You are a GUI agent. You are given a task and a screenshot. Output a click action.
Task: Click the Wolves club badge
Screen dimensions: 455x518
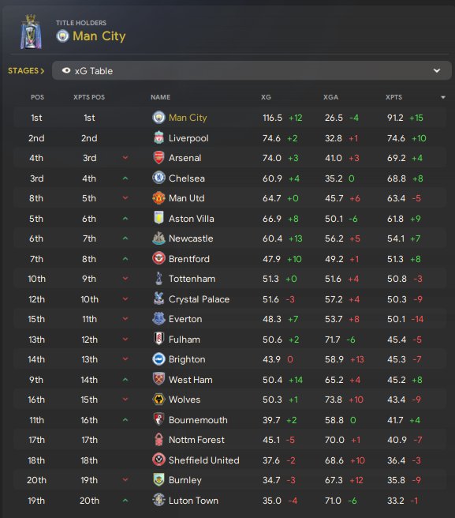tap(159, 400)
